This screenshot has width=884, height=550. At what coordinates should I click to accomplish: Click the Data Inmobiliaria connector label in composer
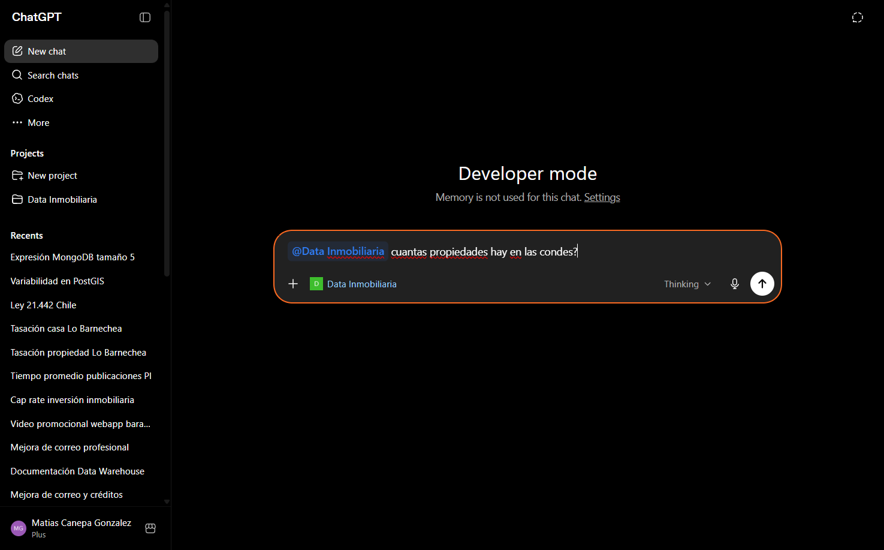pos(362,284)
